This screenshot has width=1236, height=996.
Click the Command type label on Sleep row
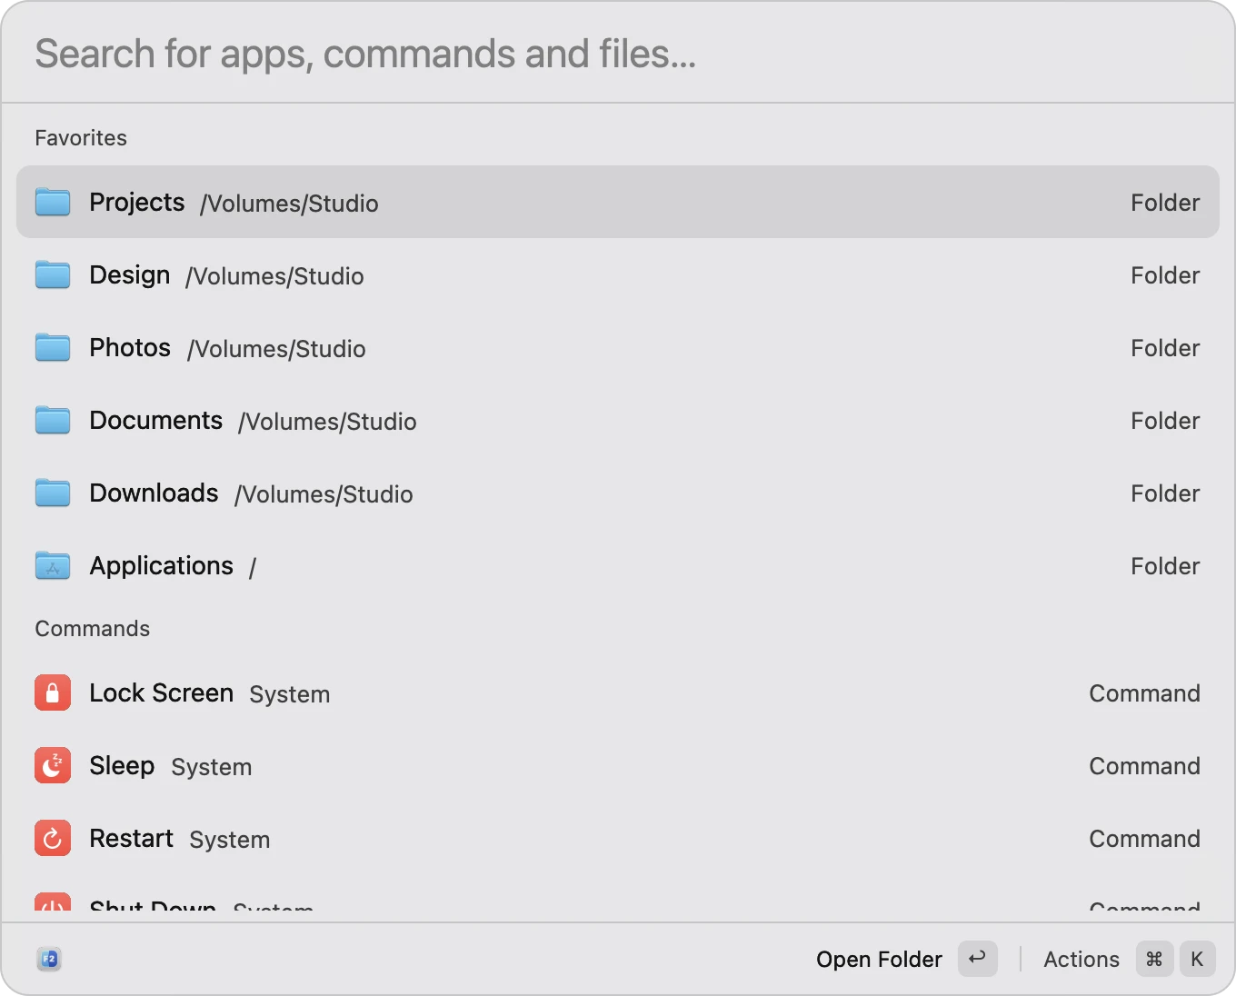[x=1144, y=766]
